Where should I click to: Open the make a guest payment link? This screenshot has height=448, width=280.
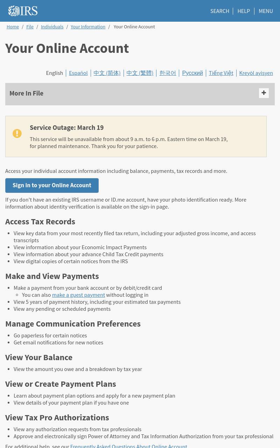coord(78,295)
